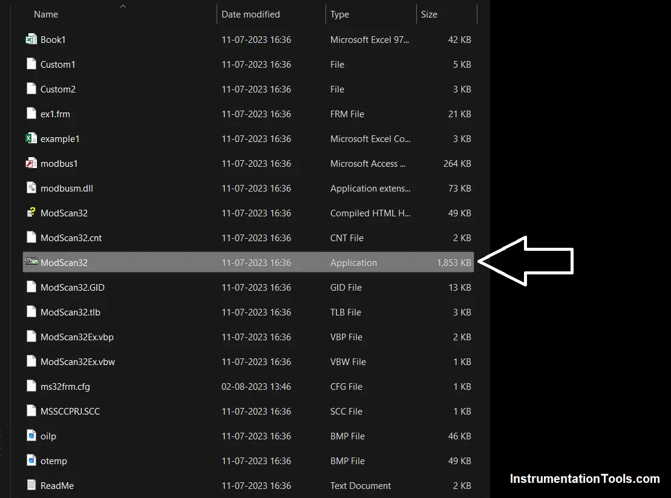Viewport: 671px width, 498px height.
Task: Click the Custom2 file icon
Action: [31, 89]
